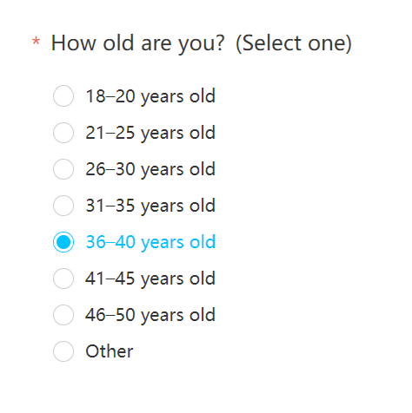Click the "26–30 years old" option label

point(150,169)
